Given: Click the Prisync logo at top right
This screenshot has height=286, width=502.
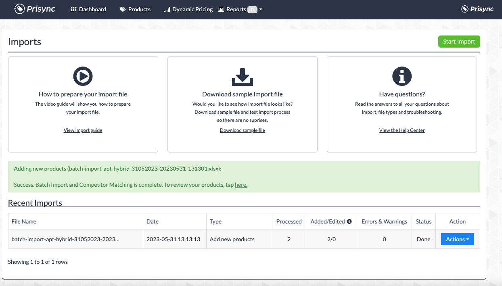Looking at the screenshot, I should (477, 9).
